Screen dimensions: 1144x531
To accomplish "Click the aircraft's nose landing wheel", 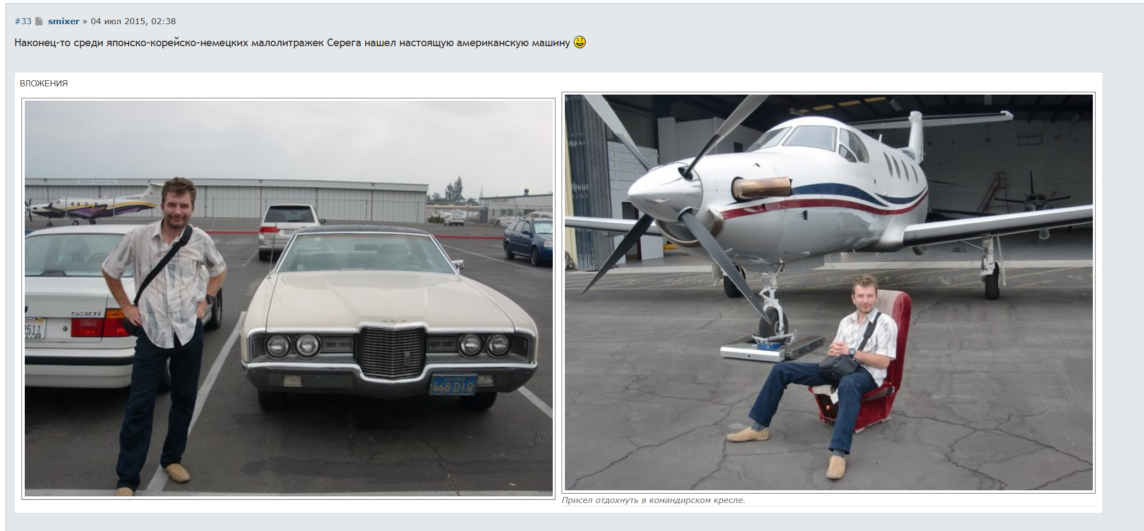I will click(x=773, y=324).
